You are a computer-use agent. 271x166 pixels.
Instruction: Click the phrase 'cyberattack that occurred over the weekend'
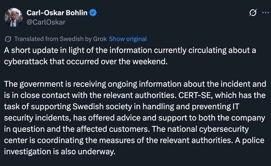[86, 61]
